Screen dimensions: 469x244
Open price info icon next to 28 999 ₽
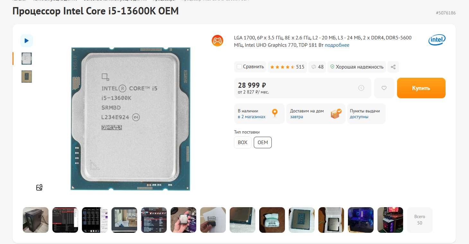click(361, 88)
